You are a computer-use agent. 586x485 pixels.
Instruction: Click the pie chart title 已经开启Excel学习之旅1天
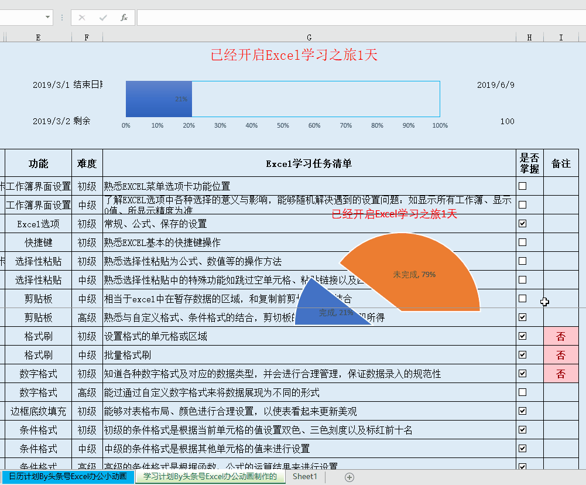[x=395, y=214]
